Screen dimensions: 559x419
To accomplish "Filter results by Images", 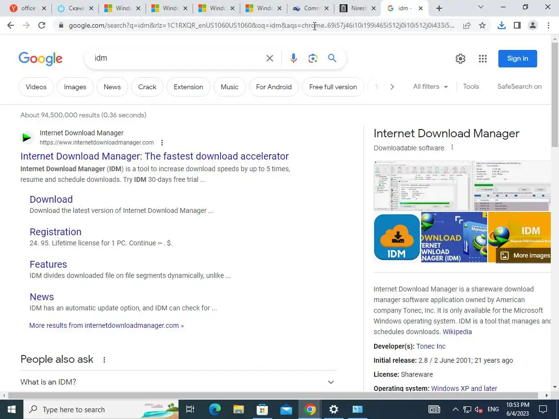I will [x=75, y=87].
